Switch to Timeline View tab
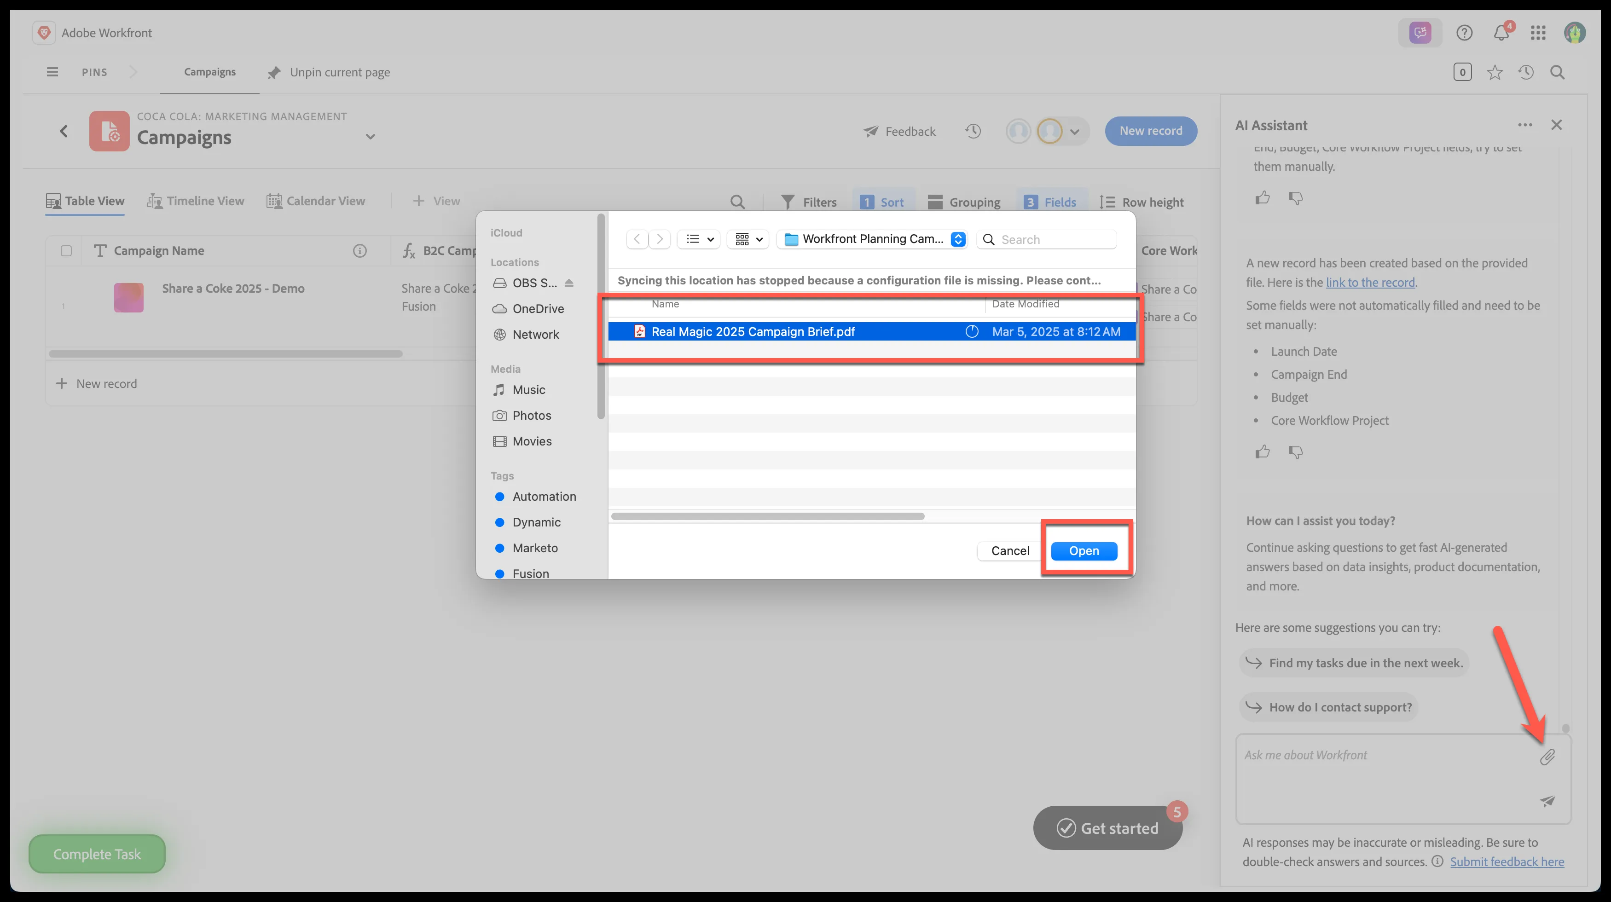 195,201
